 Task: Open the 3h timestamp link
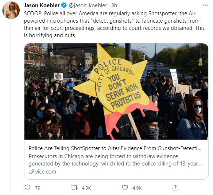(114, 5)
